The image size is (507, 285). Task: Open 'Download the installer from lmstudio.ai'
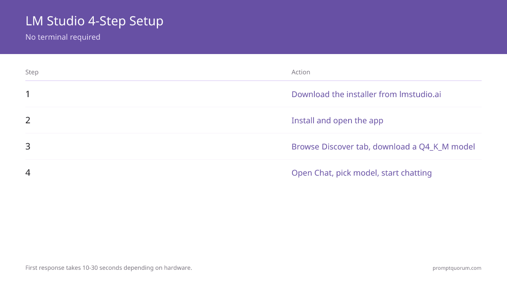coord(366,94)
